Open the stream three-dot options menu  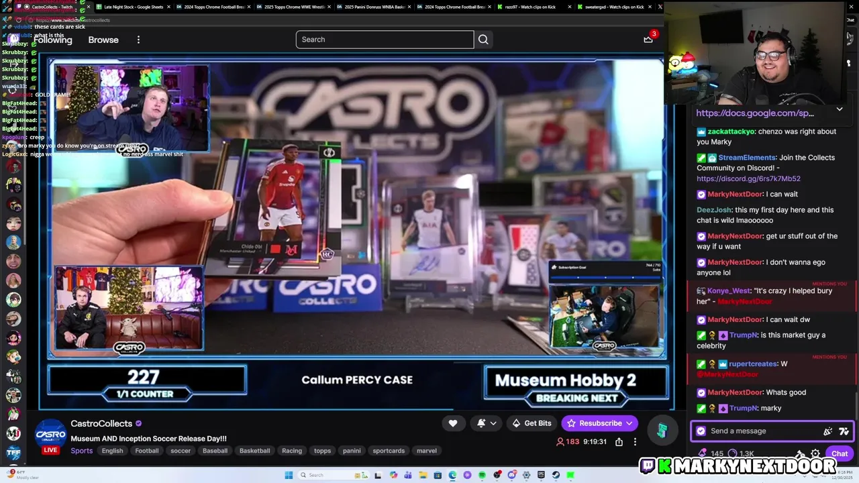point(635,442)
